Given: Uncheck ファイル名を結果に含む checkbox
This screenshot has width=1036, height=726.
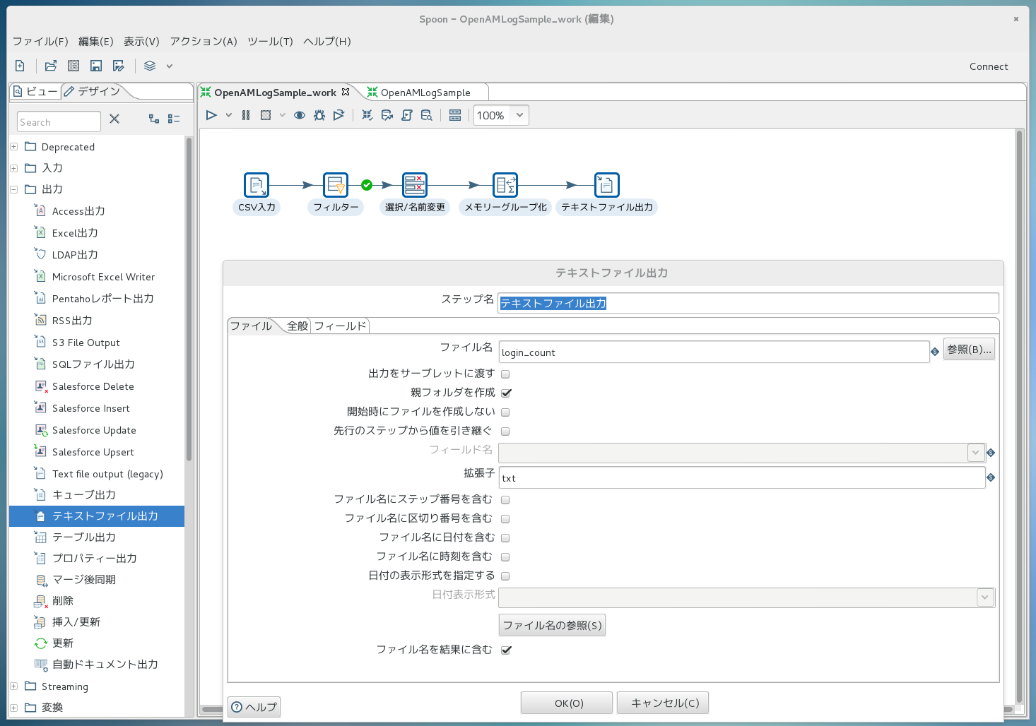Looking at the screenshot, I should pos(506,650).
